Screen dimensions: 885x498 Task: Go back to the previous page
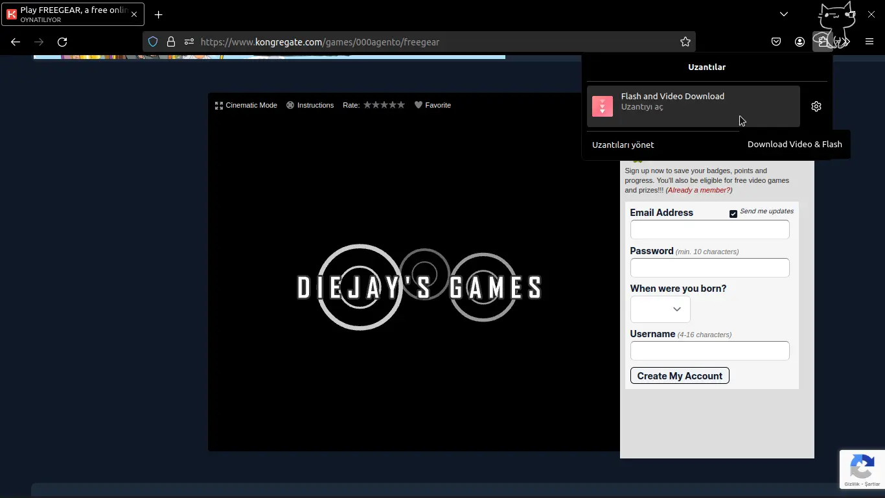pos(16,41)
